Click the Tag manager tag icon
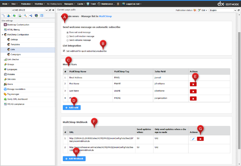 point(5,94)
